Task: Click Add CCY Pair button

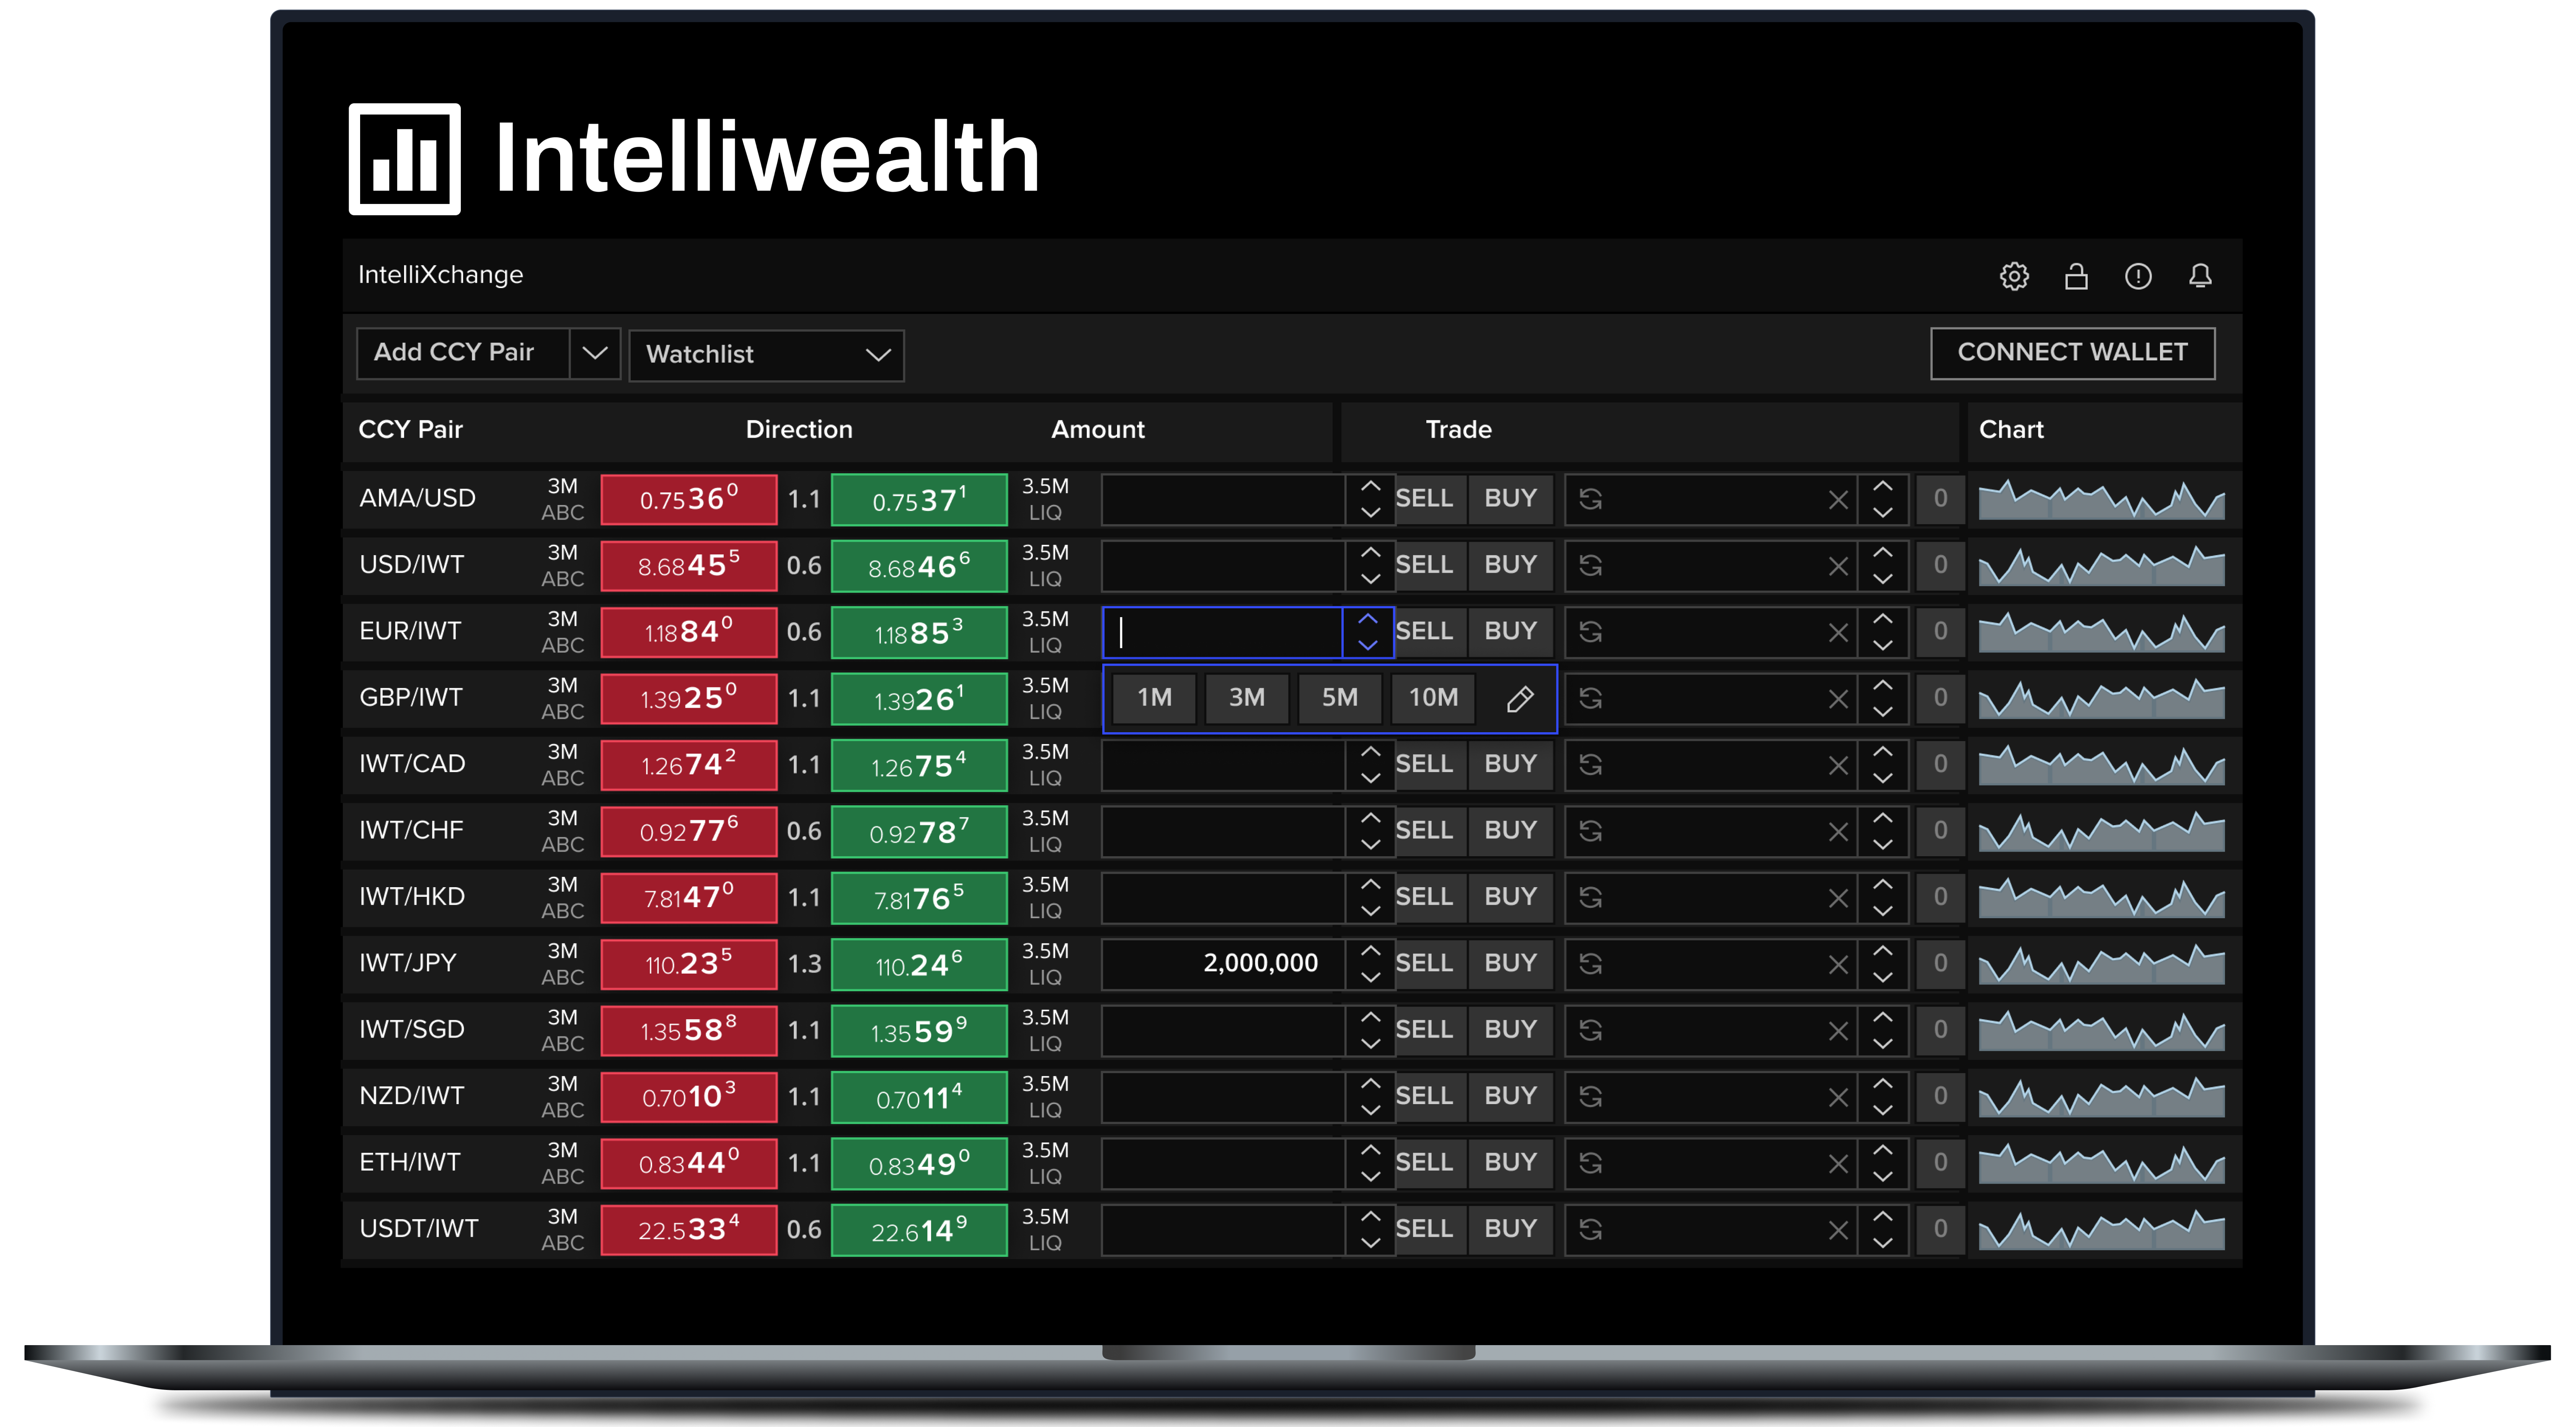Action: [463, 354]
